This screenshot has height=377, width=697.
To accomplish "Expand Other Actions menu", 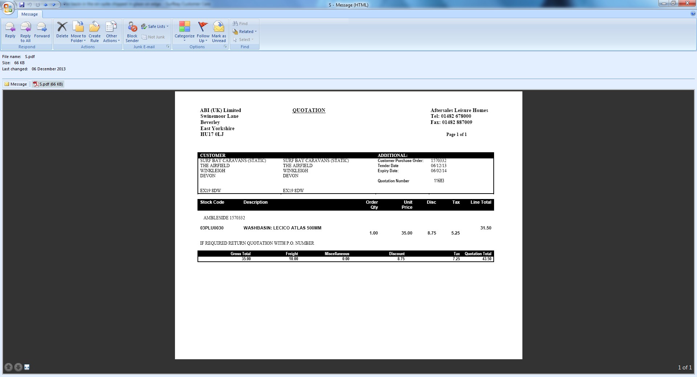I will (111, 32).
